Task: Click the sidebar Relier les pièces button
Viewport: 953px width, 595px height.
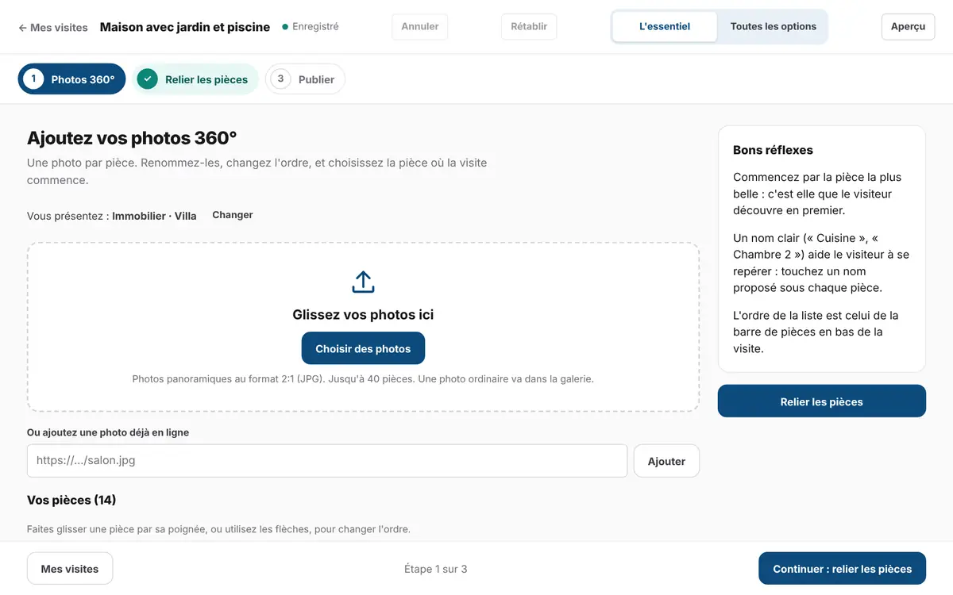Action: coord(822,401)
